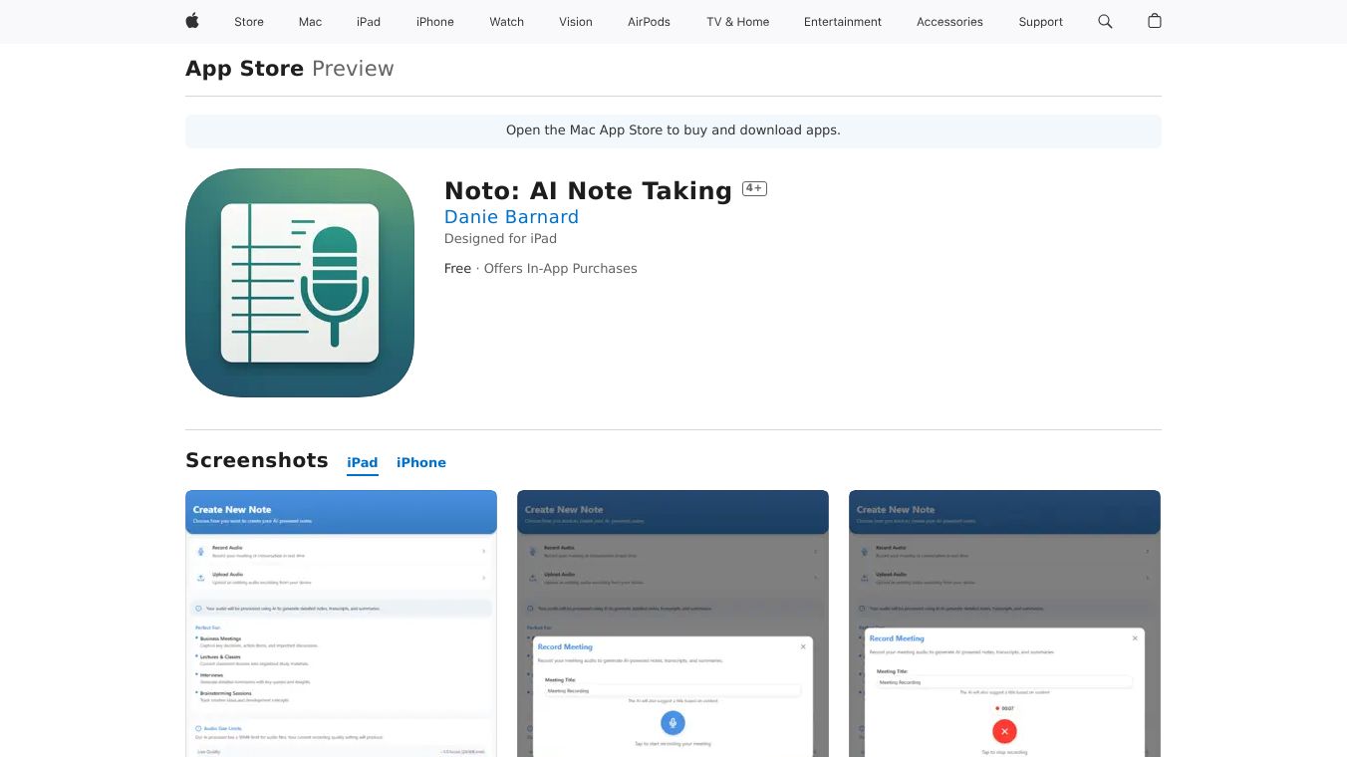Tap the blue microphone button in second screenshot
1347x757 pixels.
(673, 723)
